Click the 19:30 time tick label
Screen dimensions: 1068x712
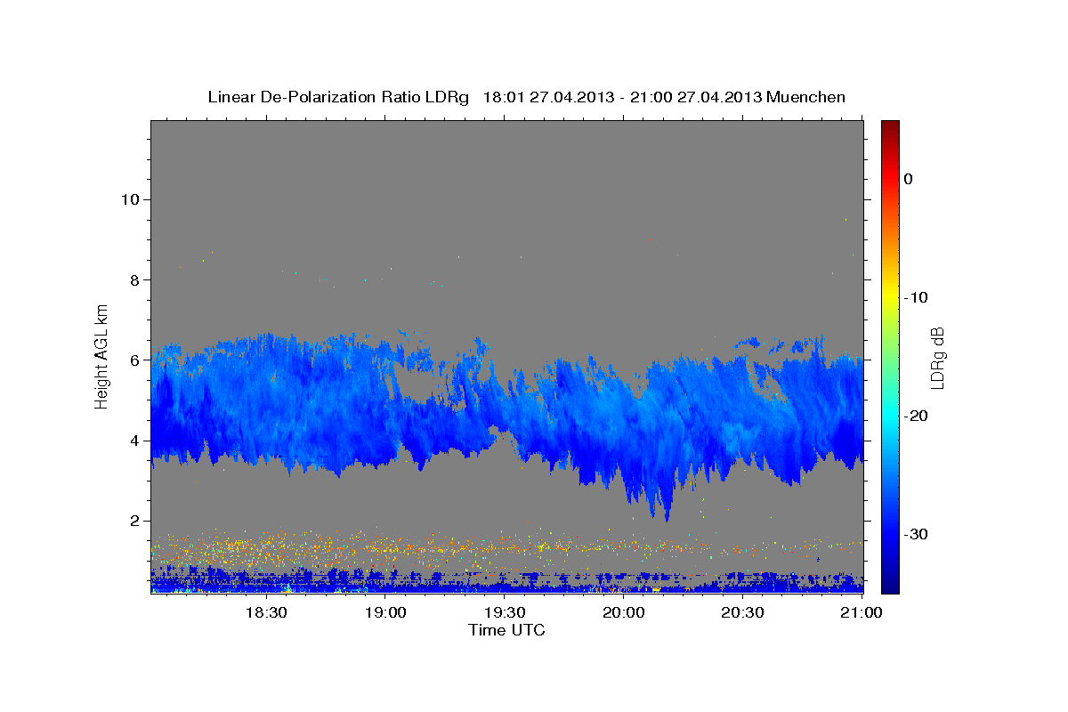coord(505,613)
